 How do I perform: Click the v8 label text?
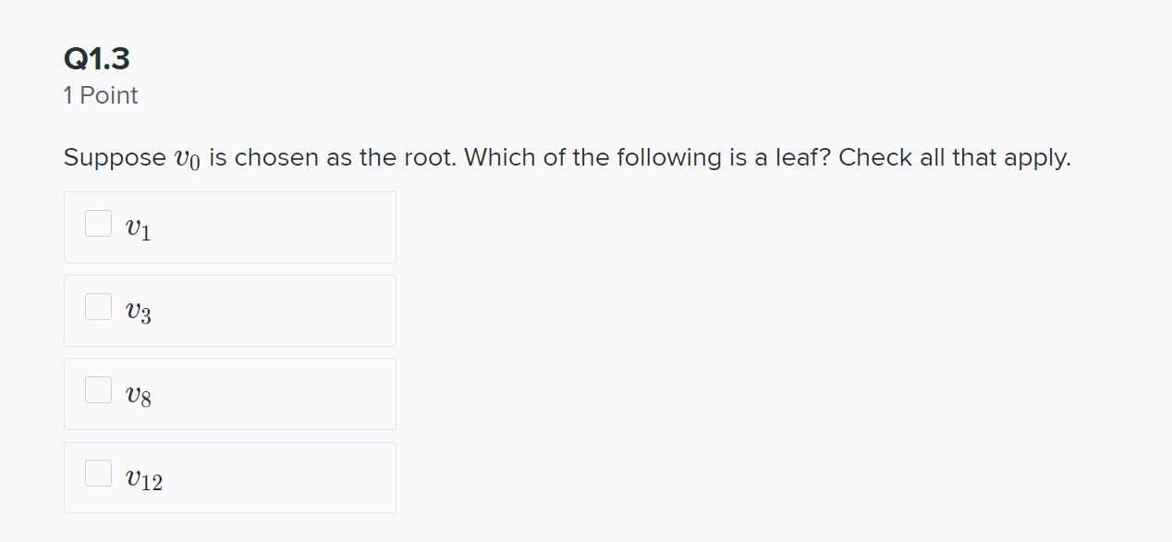coord(137,395)
